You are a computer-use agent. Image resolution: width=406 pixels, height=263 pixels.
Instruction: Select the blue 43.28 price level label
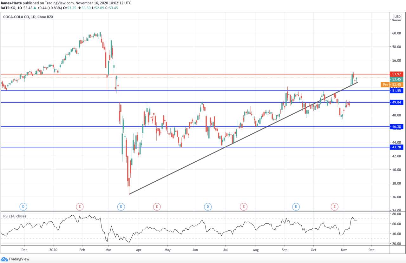pos(397,147)
